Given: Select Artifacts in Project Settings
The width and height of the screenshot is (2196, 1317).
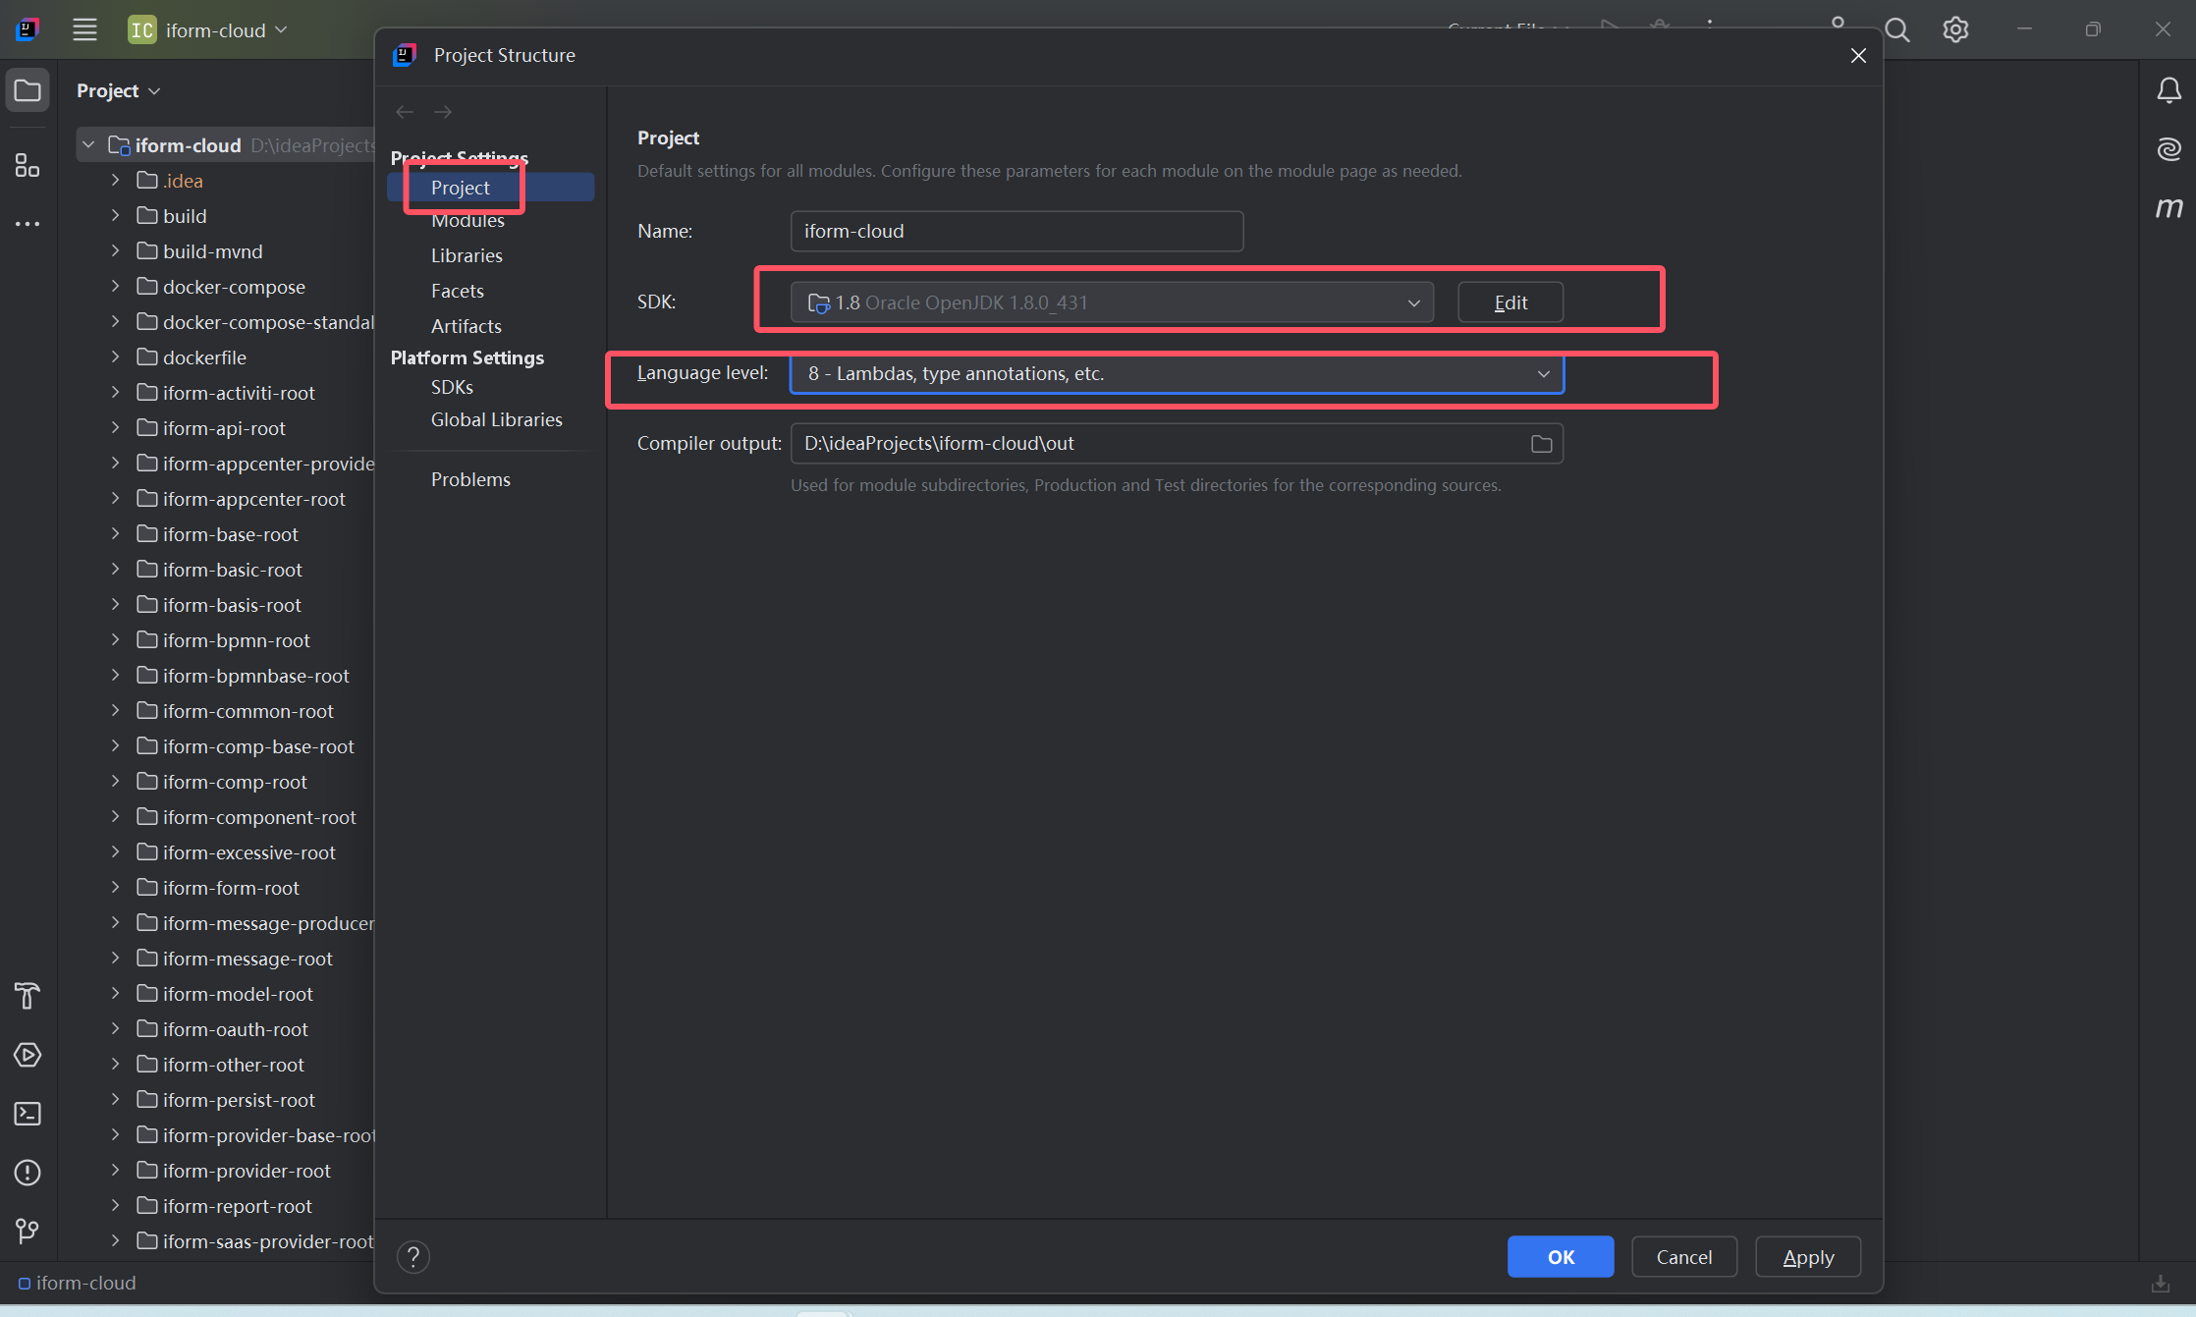Looking at the screenshot, I should (x=466, y=326).
